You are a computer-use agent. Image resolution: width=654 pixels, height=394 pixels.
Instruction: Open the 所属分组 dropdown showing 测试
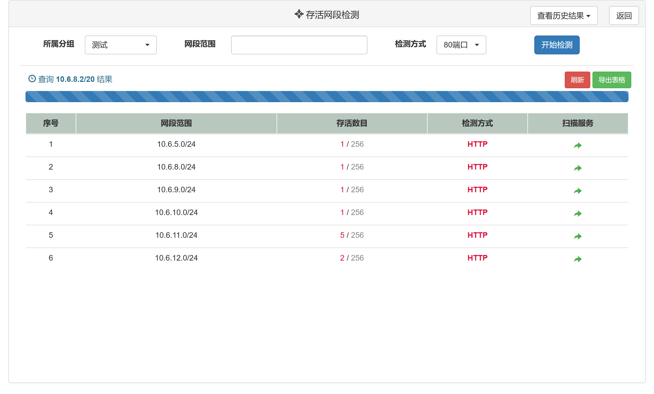[121, 45]
